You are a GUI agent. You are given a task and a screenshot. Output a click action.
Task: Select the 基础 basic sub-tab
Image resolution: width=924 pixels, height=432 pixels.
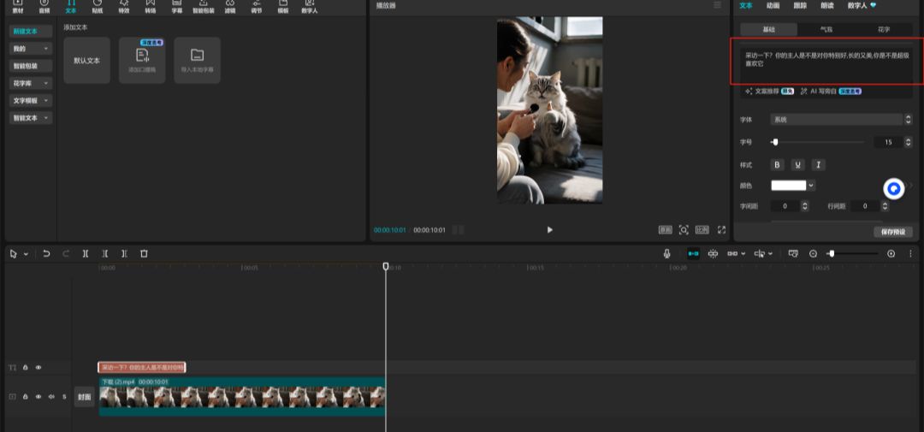(768, 29)
